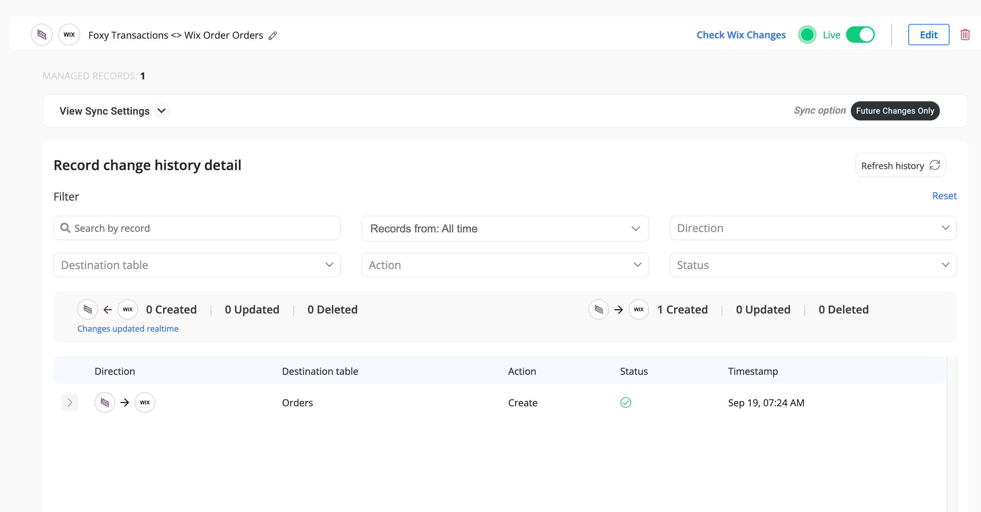Click the red trash delete icon
The image size is (981, 512).
click(965, 35)
